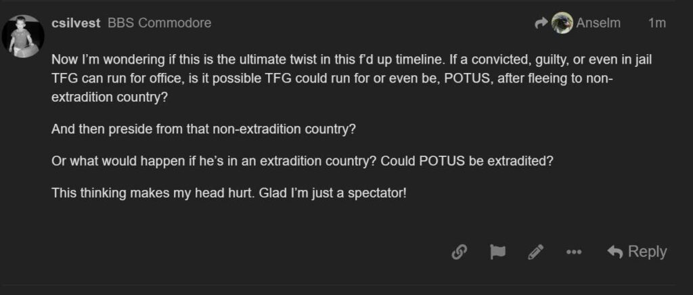Copy the post's share link icon
The height and width of the screenshot is (295, 693).
point(460,252)
